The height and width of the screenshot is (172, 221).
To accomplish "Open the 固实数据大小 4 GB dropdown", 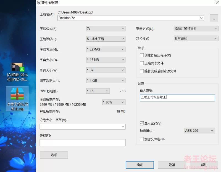I will (x=106, y=80).
